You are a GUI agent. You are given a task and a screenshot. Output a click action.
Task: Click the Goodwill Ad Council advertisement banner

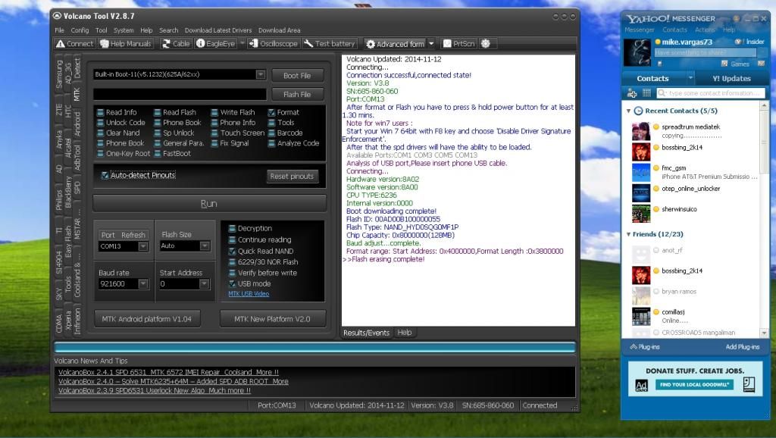click(x=695, y=379)
